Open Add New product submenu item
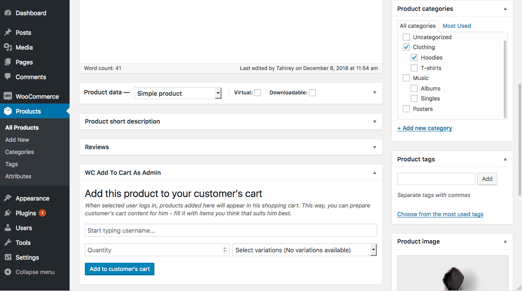 point(17,140)
